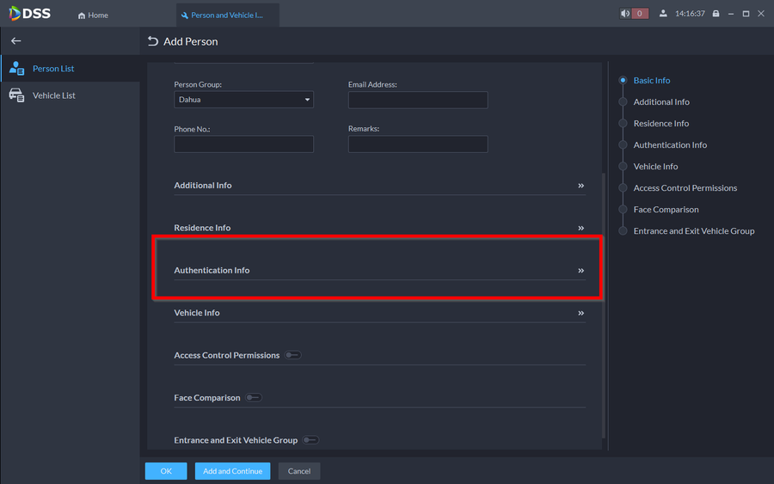Image resolution: width=774 pixels, height=484 pixels.
Task: Click the Cancel button
Action: point(299,471)
